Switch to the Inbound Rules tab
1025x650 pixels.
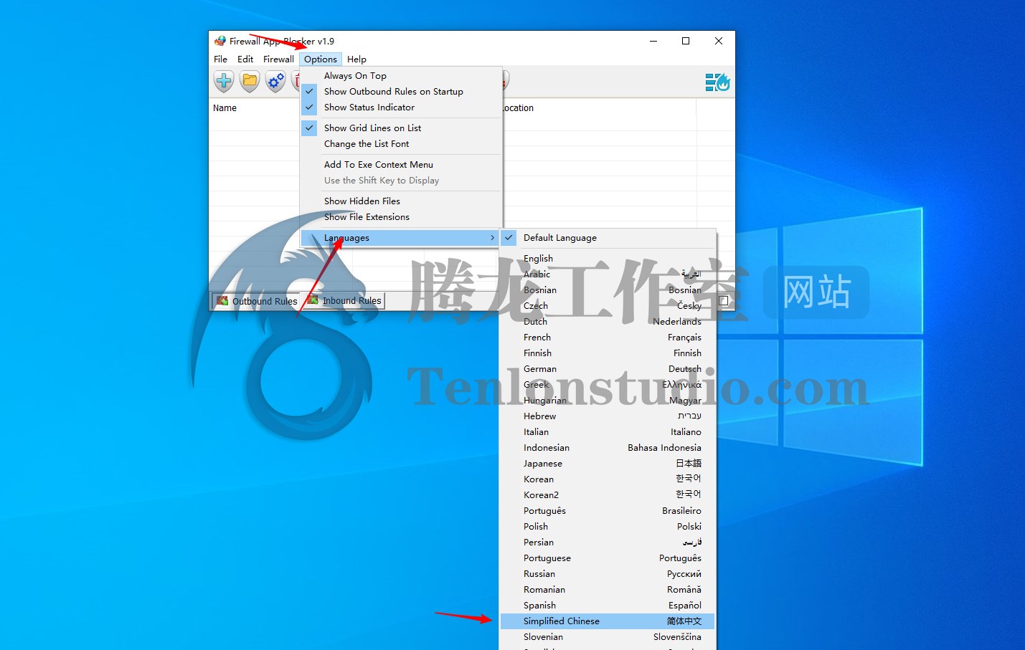[x=344, y=301]
